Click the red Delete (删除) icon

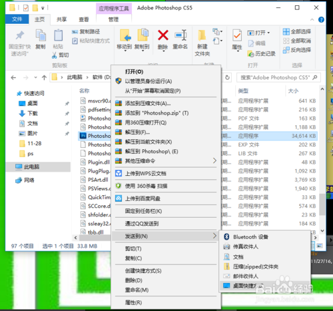tap(163, 35)
